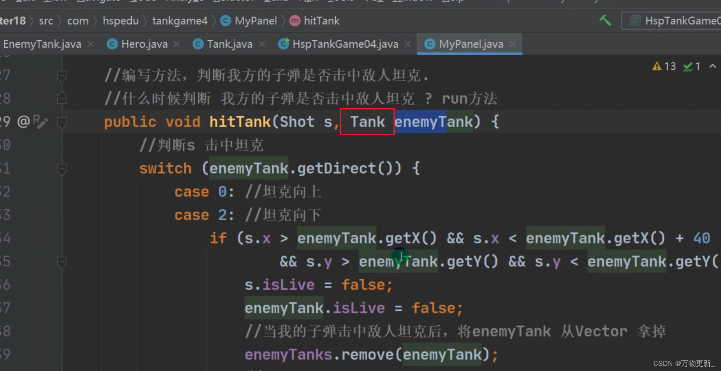Close the HspTankGame04.java tab
721x371 pixels.
tap(408, 44)
